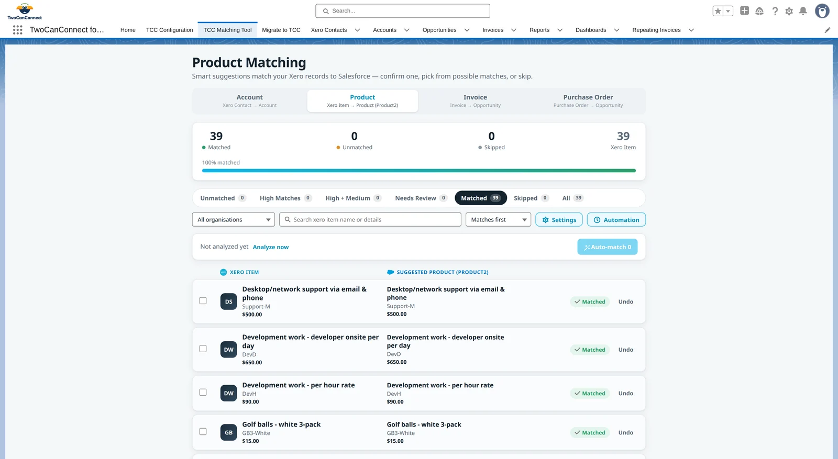Show All 39 items filter
Screen dimensions: 838x459
(572, 198)
